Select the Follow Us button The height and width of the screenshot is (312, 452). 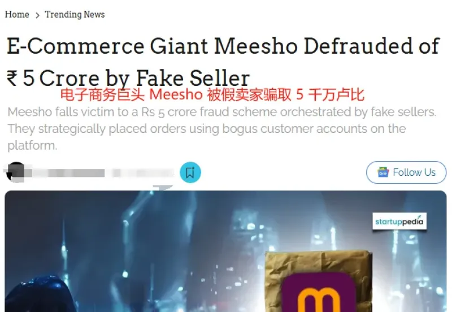pos(406,172)
